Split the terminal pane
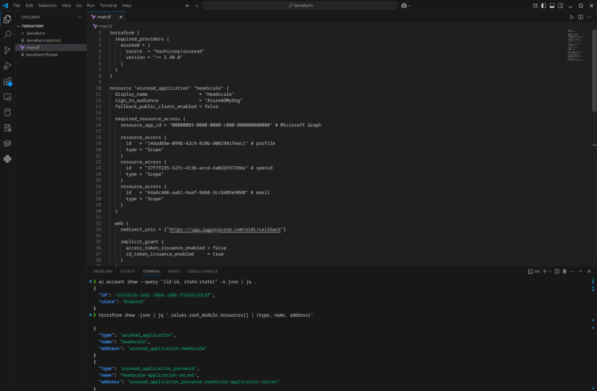 tap(557, 271)
